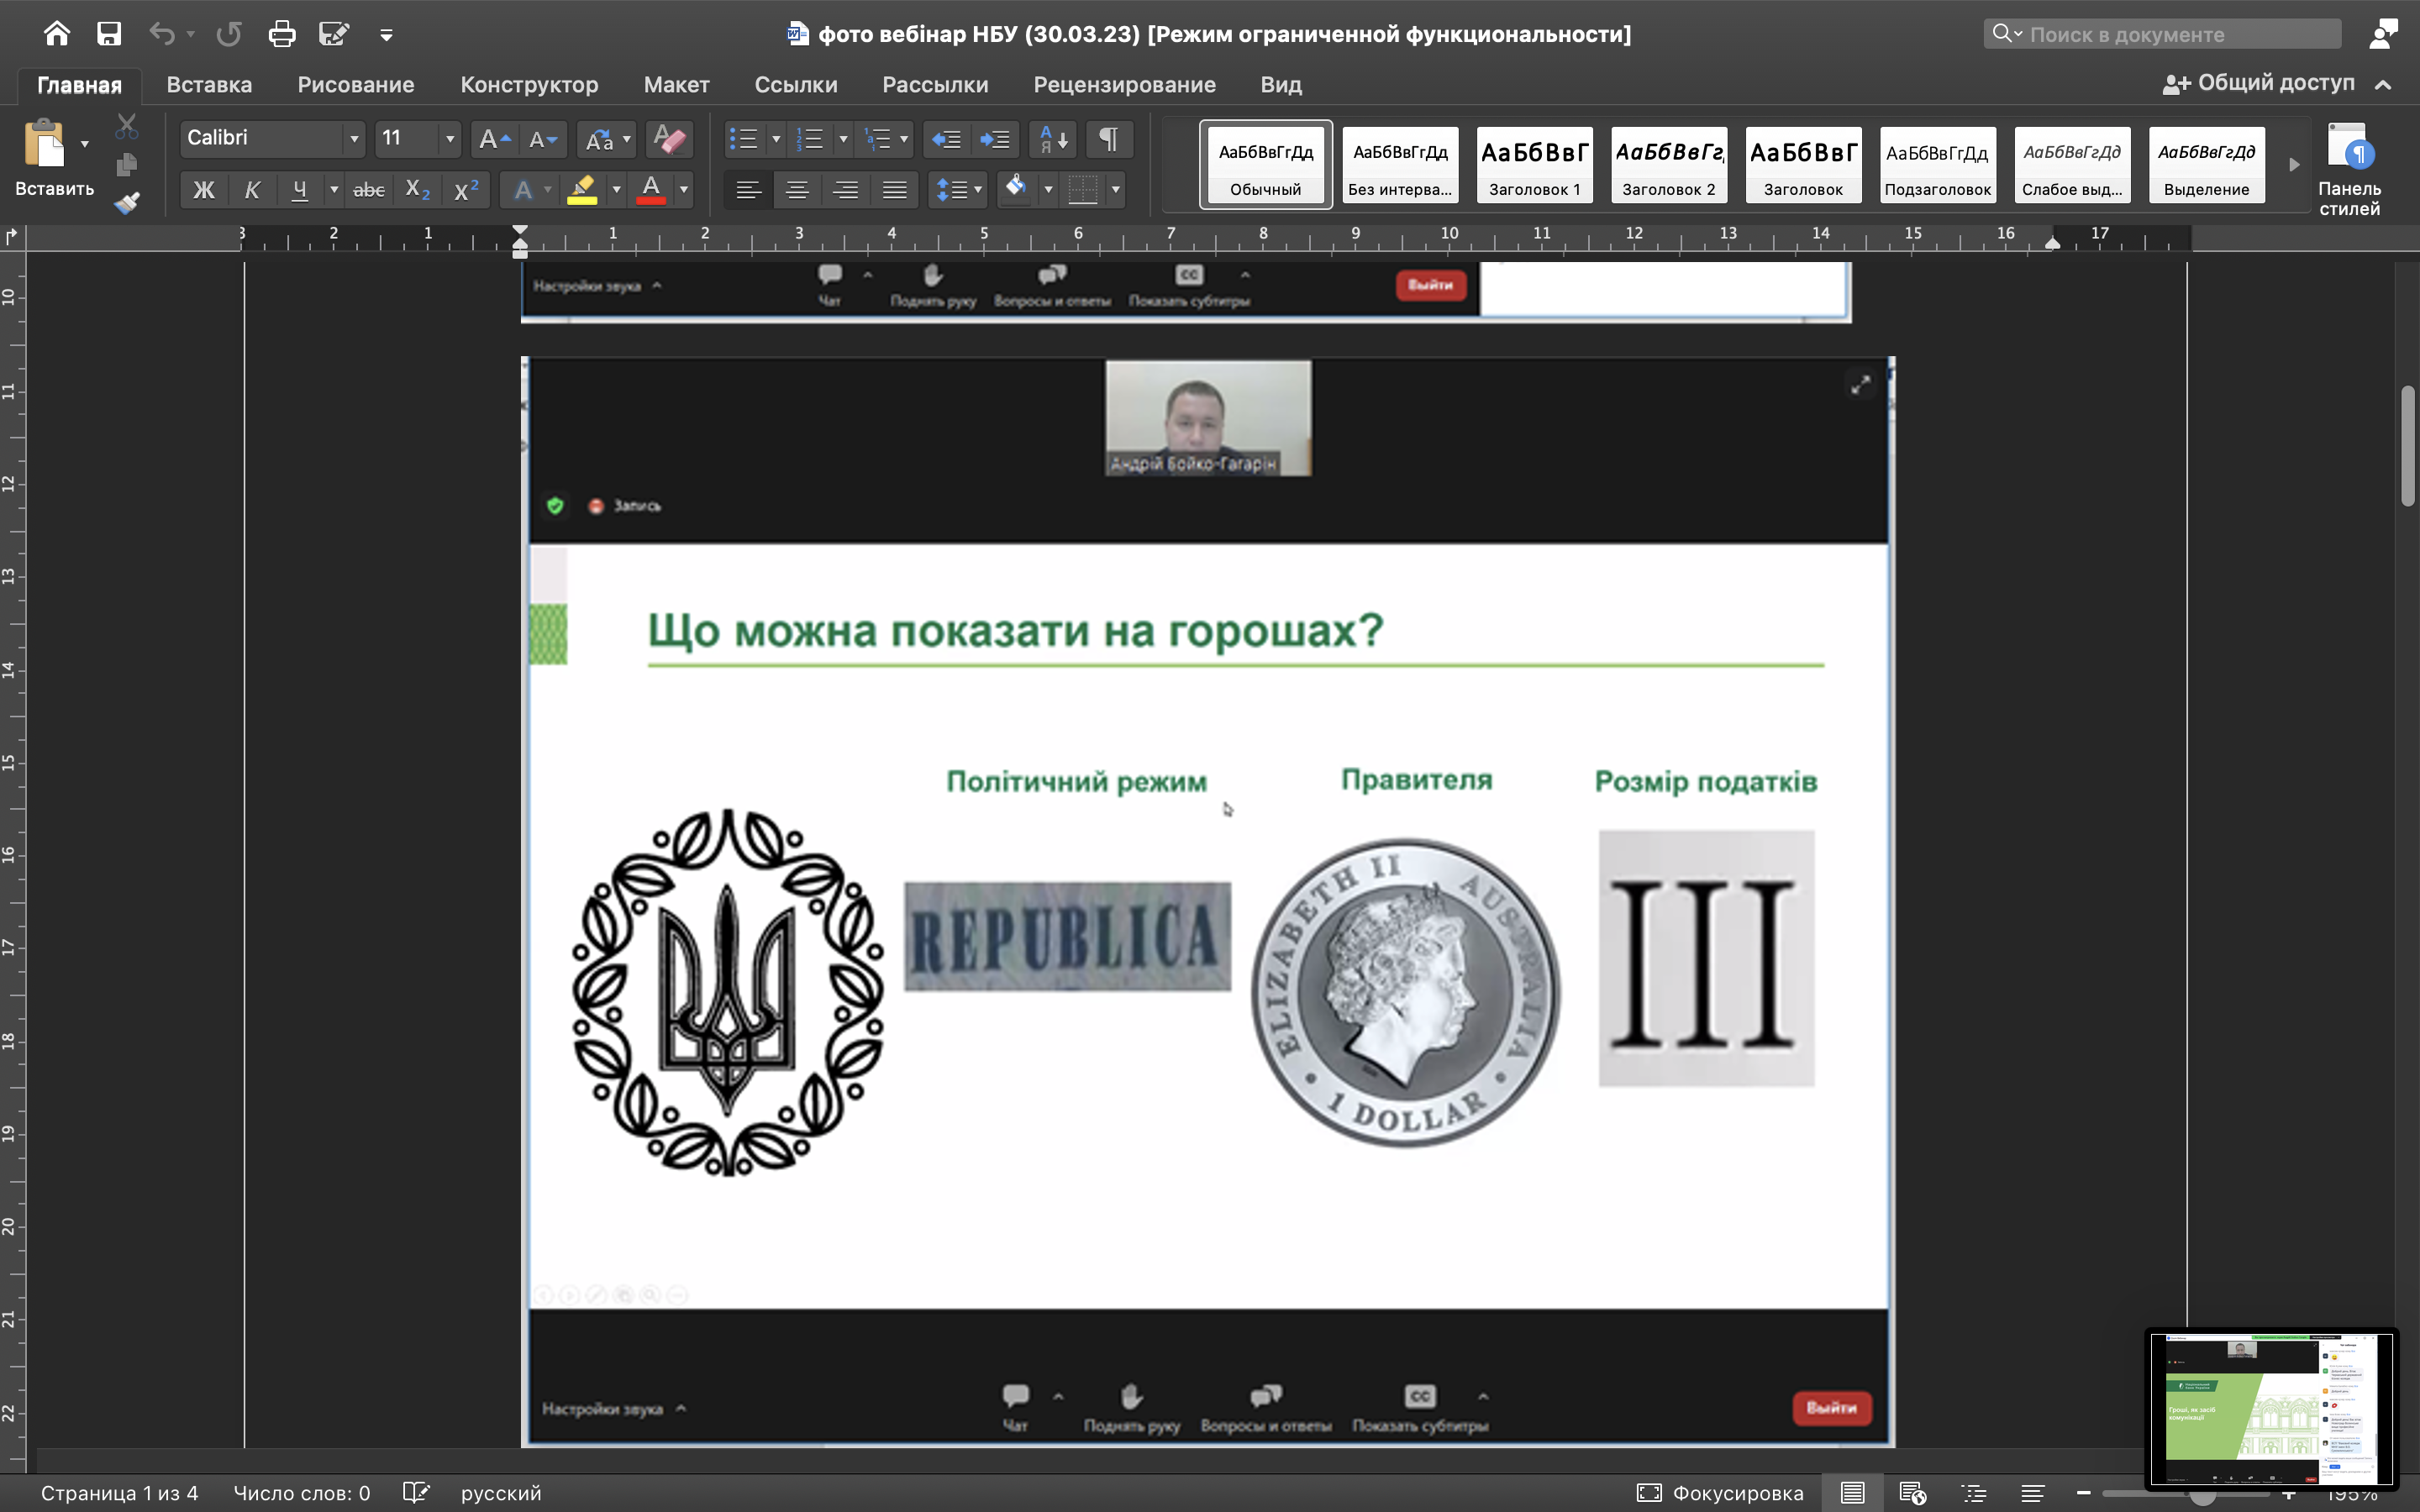Select the Format Painter brush
The width and height of the screenshot is (2420, 1512).
[x=126, y=203]
